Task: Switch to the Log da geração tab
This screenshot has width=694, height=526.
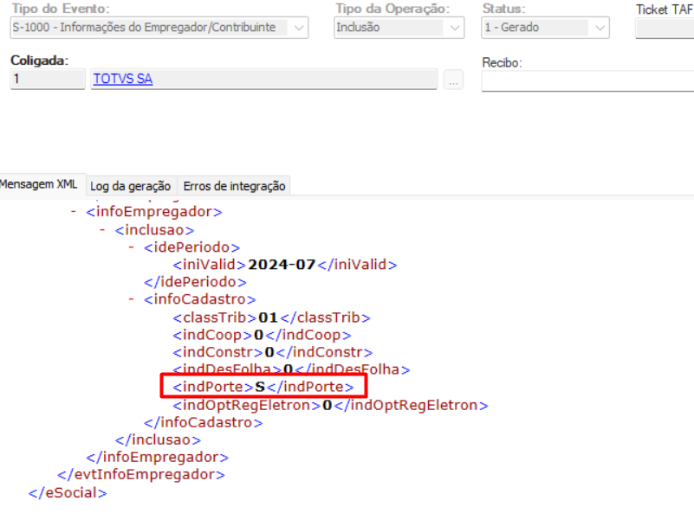Action: pos(131,185)
